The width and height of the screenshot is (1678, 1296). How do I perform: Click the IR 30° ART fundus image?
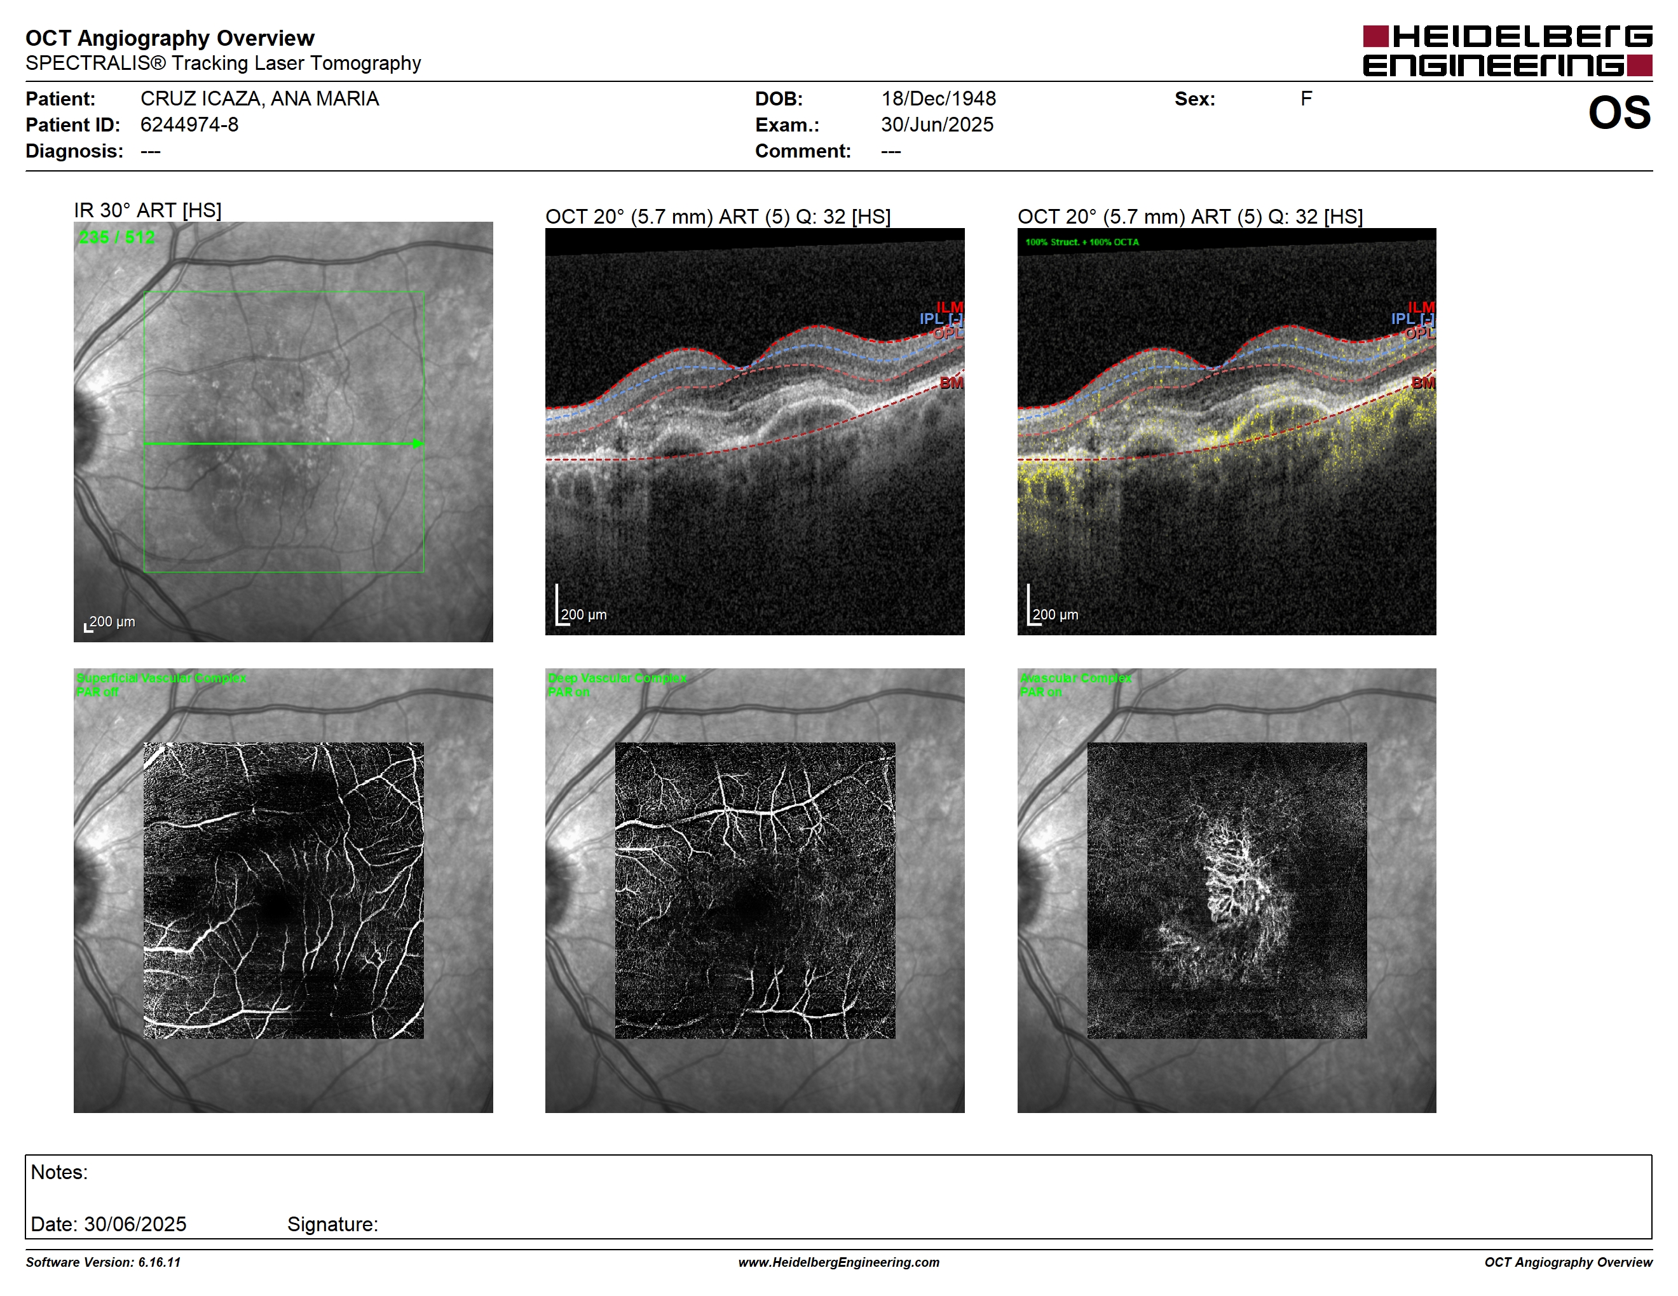point(283,431)
